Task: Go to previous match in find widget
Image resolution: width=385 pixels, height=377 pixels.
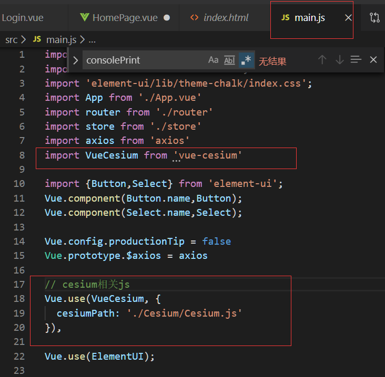Action: click(x=322, y=60)
